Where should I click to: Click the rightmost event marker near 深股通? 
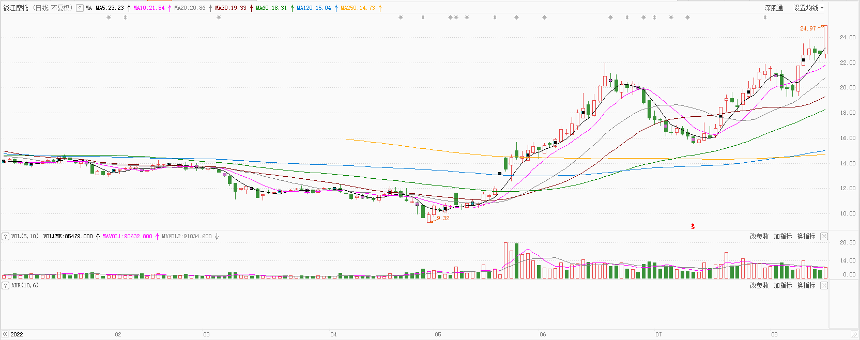click(765, 18)
